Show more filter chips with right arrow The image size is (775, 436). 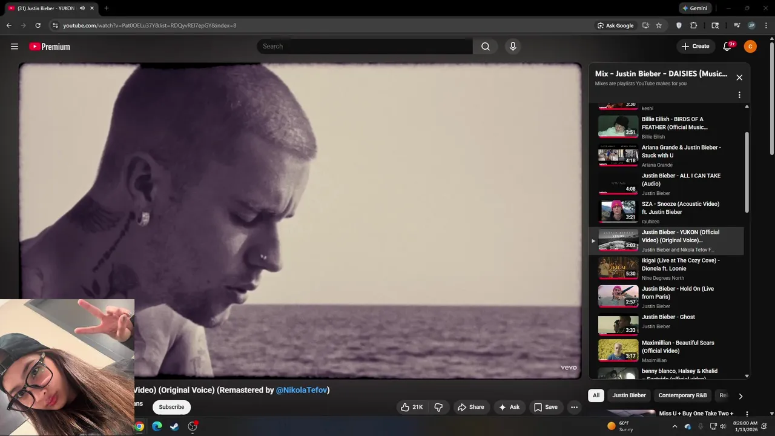[x=740, y=396]
